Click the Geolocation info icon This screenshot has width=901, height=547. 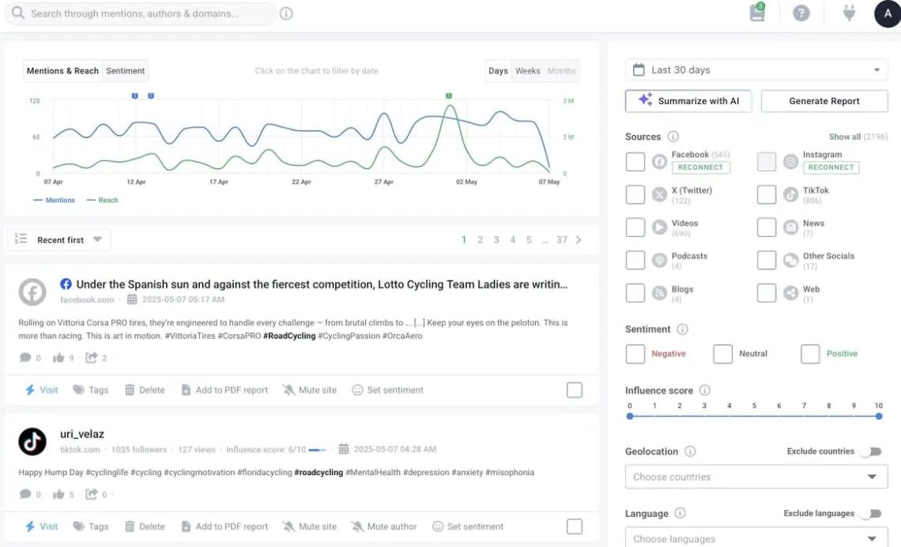690,451
